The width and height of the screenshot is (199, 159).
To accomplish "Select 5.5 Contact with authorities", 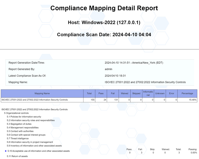I will pos(20,131).
